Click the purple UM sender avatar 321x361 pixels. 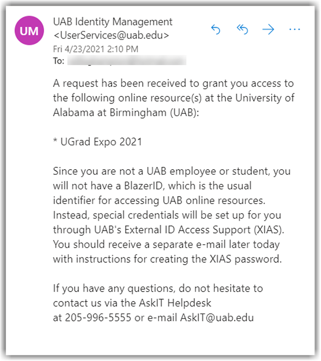[x=29, y=31]
